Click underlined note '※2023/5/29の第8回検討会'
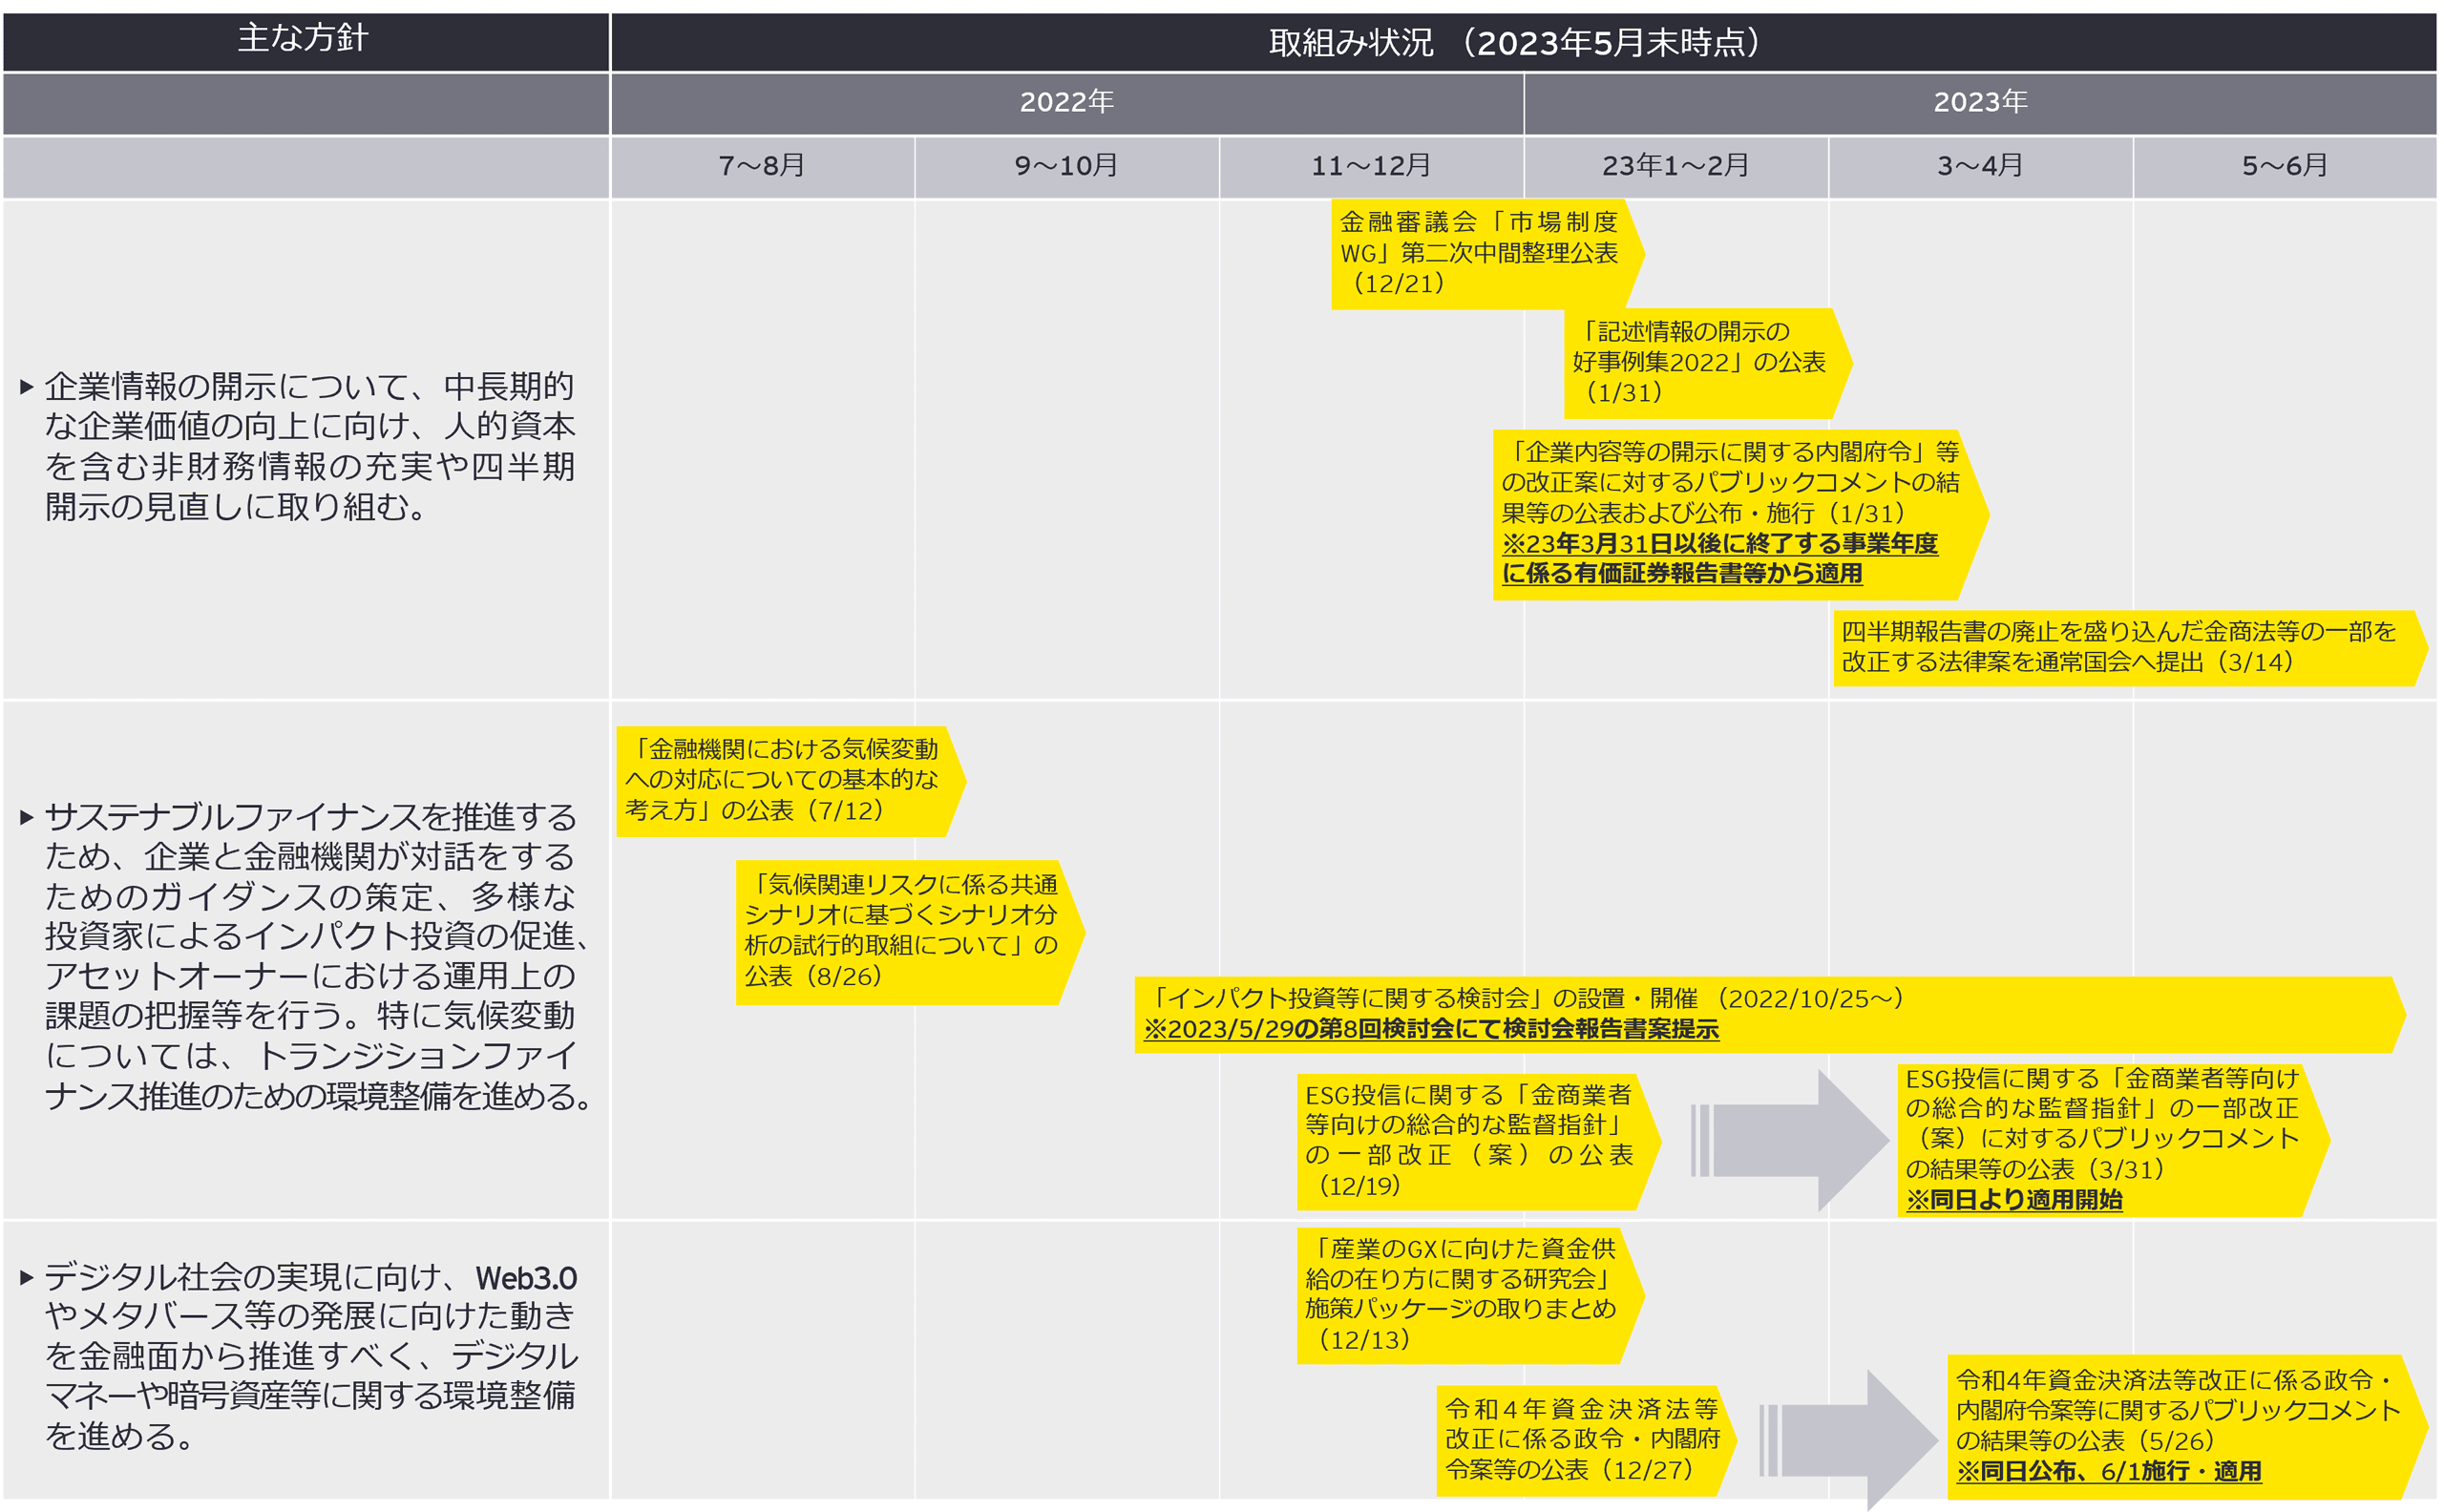Screen dimensions: 2444x1512 click(x=1431, y=1029)
